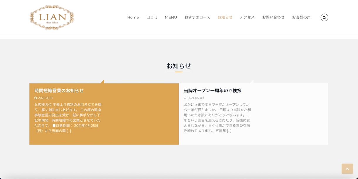This screenshot has height=179, width=358.
Task: Click excerpt starting お客様各位 平素より
Action: (68, 118)
